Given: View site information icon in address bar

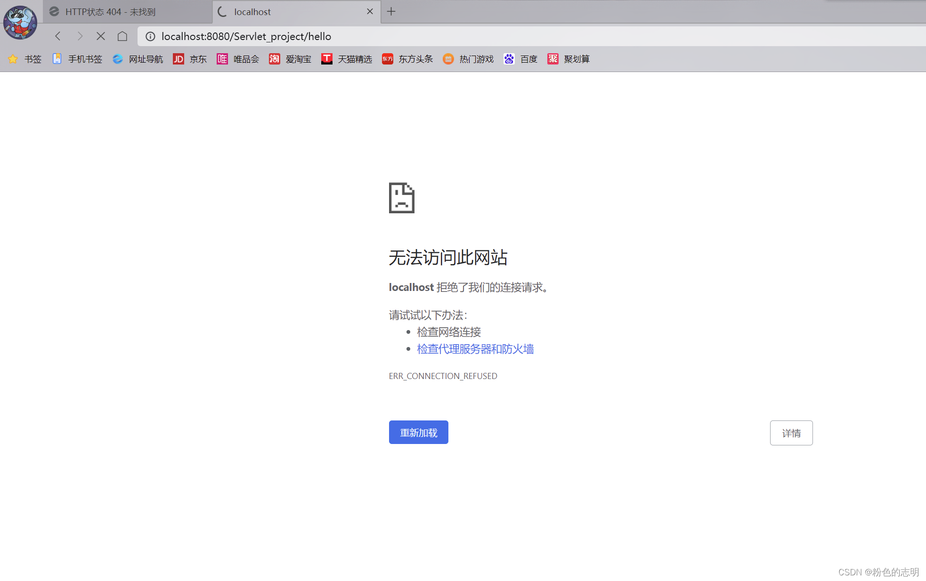Looking at the screenshot, I should [150, 36].
